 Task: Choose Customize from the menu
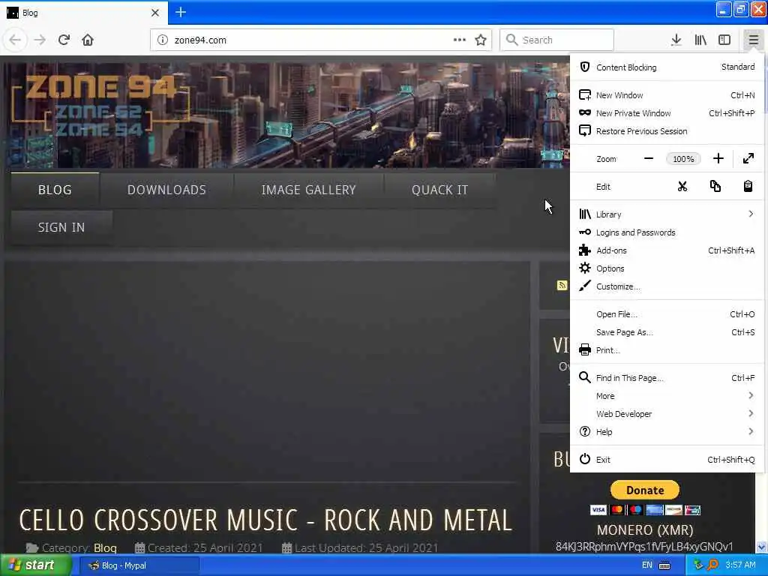pyautogui.click(x=667, y=286)
